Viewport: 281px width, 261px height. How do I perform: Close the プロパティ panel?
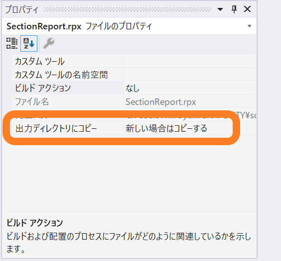(247, 9)
